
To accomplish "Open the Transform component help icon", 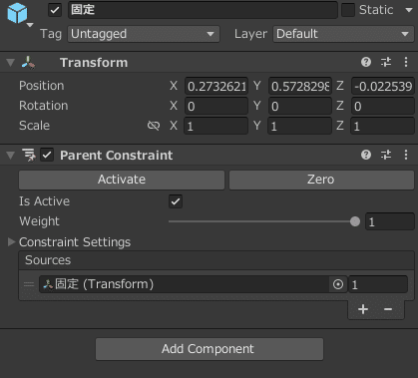I will point(366,62).
